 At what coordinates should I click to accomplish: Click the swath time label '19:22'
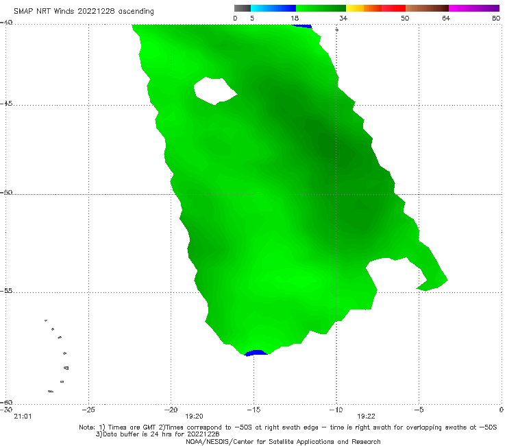point(366,416)
